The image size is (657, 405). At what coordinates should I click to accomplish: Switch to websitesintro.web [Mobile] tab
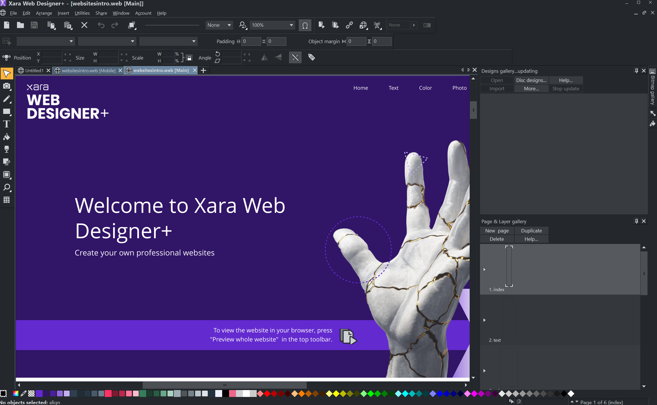tap(89, 70)
